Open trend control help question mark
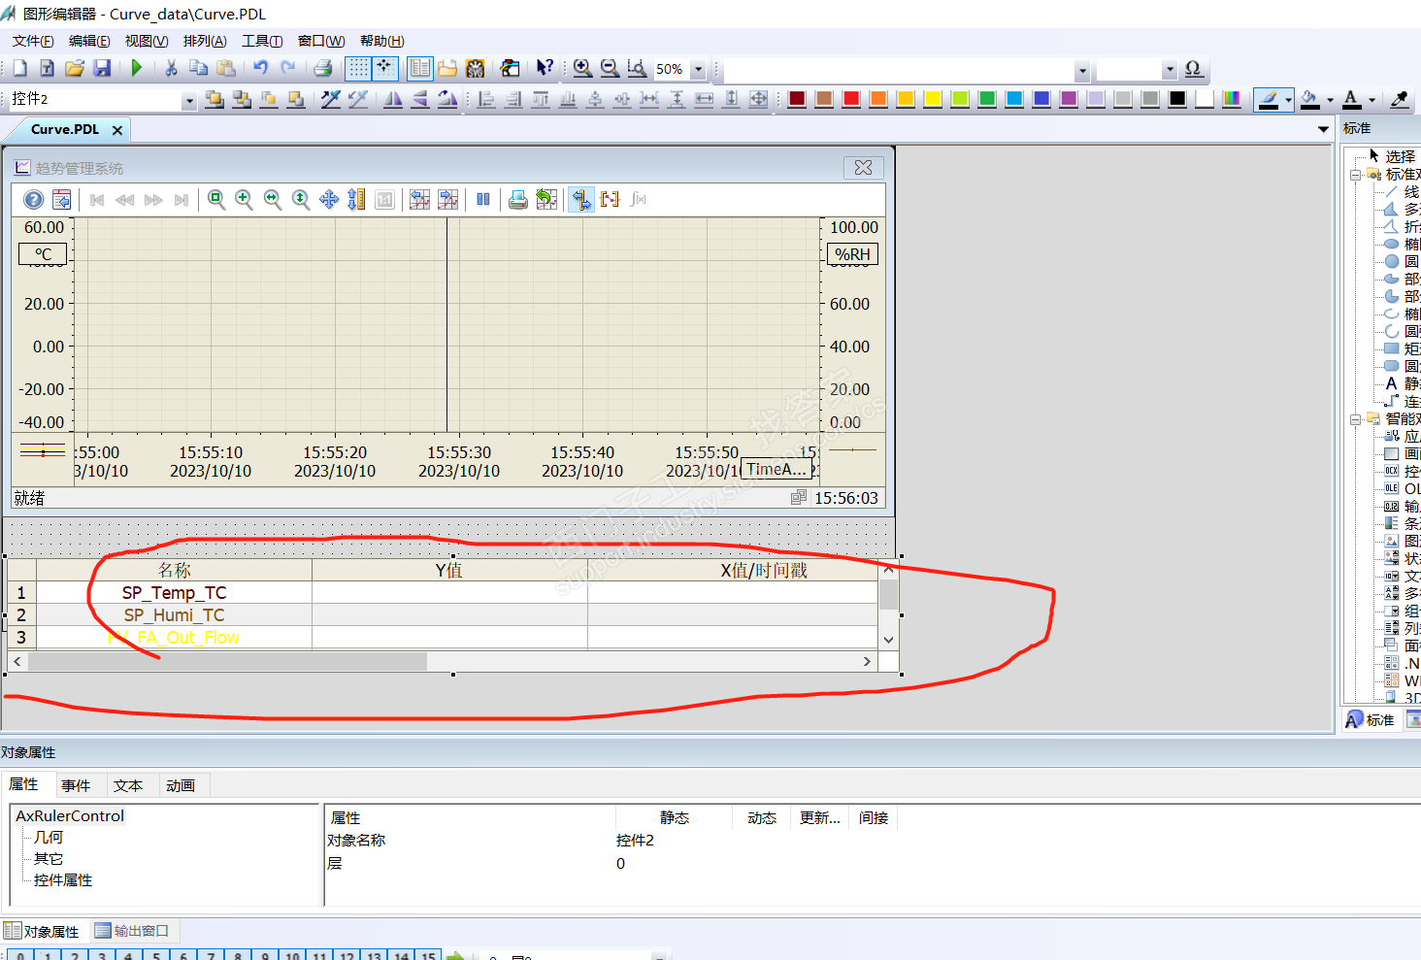 coord(33,200)
